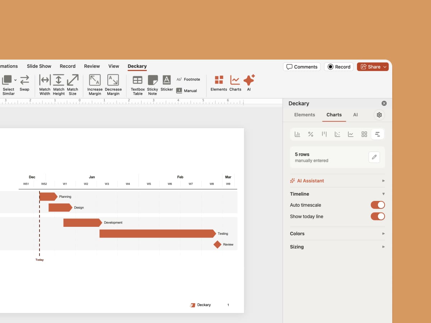Launch the AI sparkle tool in ribbon

pyautogui.click(x=249, y=80)
